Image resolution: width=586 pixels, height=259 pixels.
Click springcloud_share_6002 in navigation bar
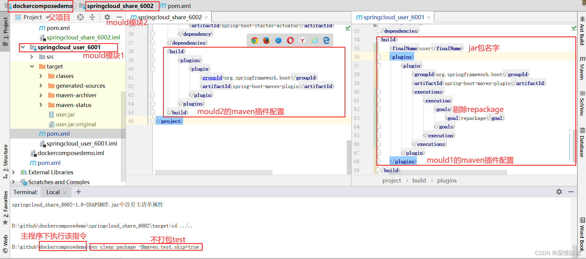coord(120,6)
